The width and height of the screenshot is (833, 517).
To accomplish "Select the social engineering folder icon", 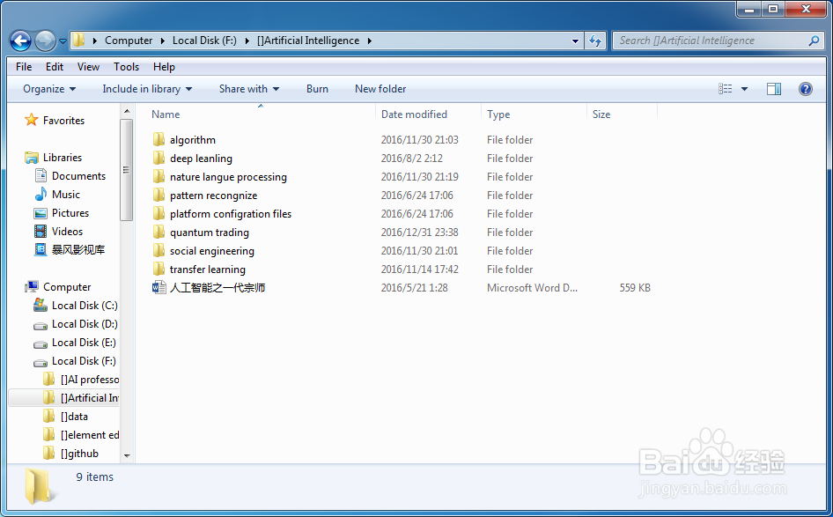I will (158, 250).
